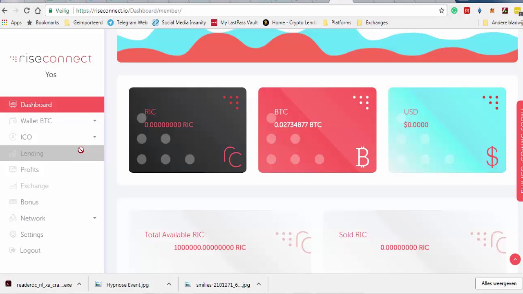Screen dimensions: 523x294
Task: Click the Sold RIC value
Action: click(405, 247)
